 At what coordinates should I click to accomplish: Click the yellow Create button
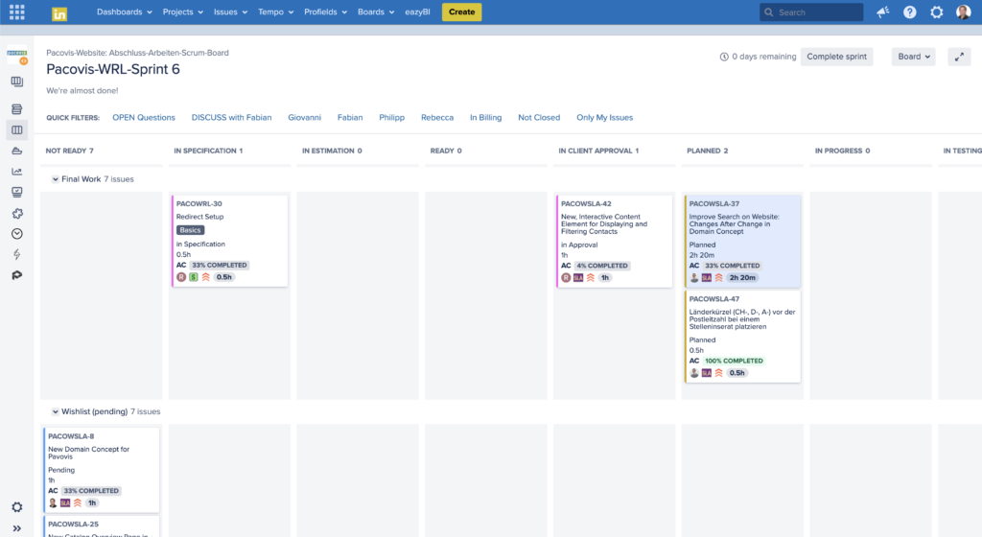461,12
